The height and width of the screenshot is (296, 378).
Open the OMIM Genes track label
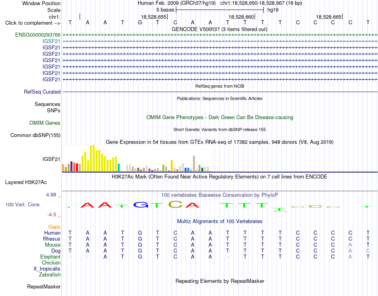tap(45, 123)
